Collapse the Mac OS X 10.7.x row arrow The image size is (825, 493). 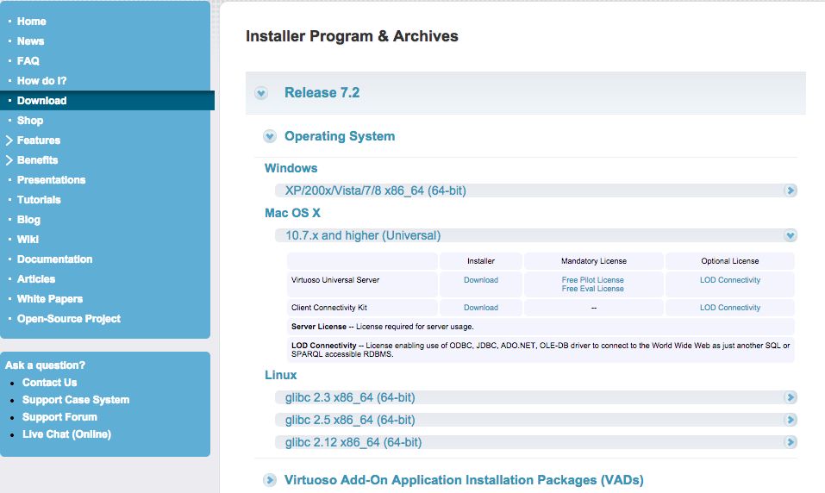tap(790, 235)
